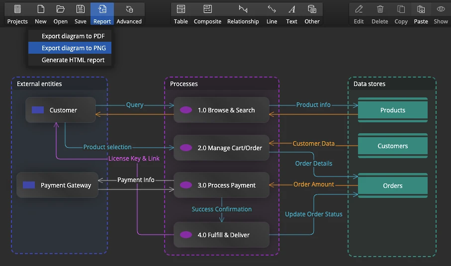Click the blue square on Customer node
This screenshot has height=266, width=451.
(x=38, y=110)
